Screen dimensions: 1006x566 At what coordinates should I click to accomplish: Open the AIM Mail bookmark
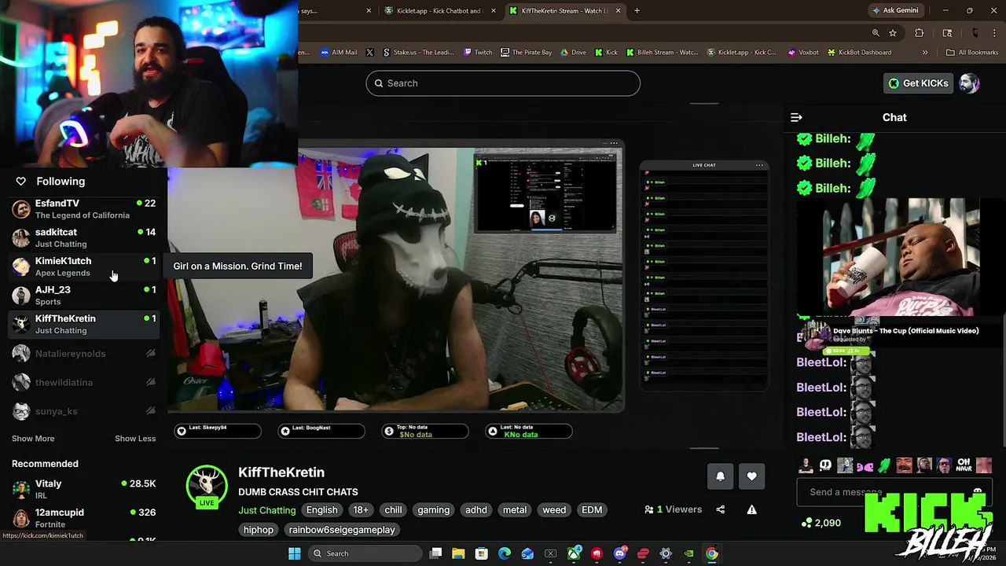tap(339, 53)
